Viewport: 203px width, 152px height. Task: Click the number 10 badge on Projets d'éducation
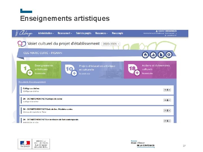(69, 69)
